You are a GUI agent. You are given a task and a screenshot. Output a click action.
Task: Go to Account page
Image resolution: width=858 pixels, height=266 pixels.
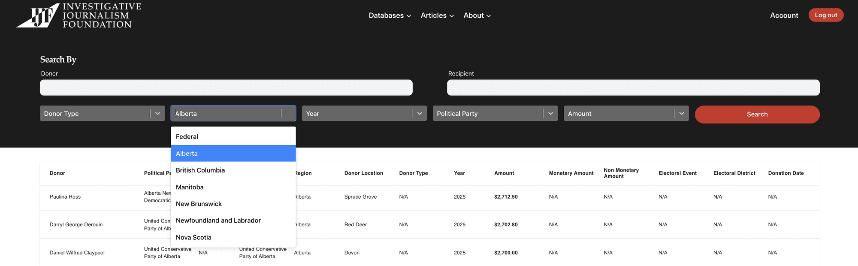pyautogui.click(x=784, y=15)
